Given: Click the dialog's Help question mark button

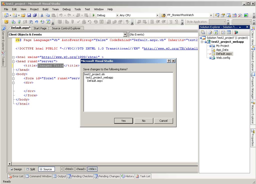Looking at the screenshot, I should click(169, 61).
